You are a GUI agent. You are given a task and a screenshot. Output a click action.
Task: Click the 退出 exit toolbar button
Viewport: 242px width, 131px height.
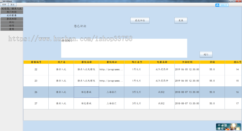click(12, 5)
